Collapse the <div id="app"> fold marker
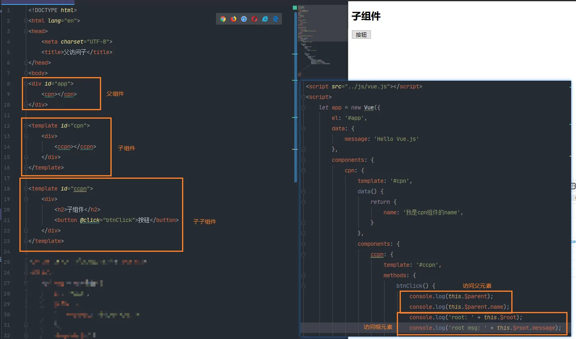The image size is (576, 339). pyautogui.click(x=26, y=84)
